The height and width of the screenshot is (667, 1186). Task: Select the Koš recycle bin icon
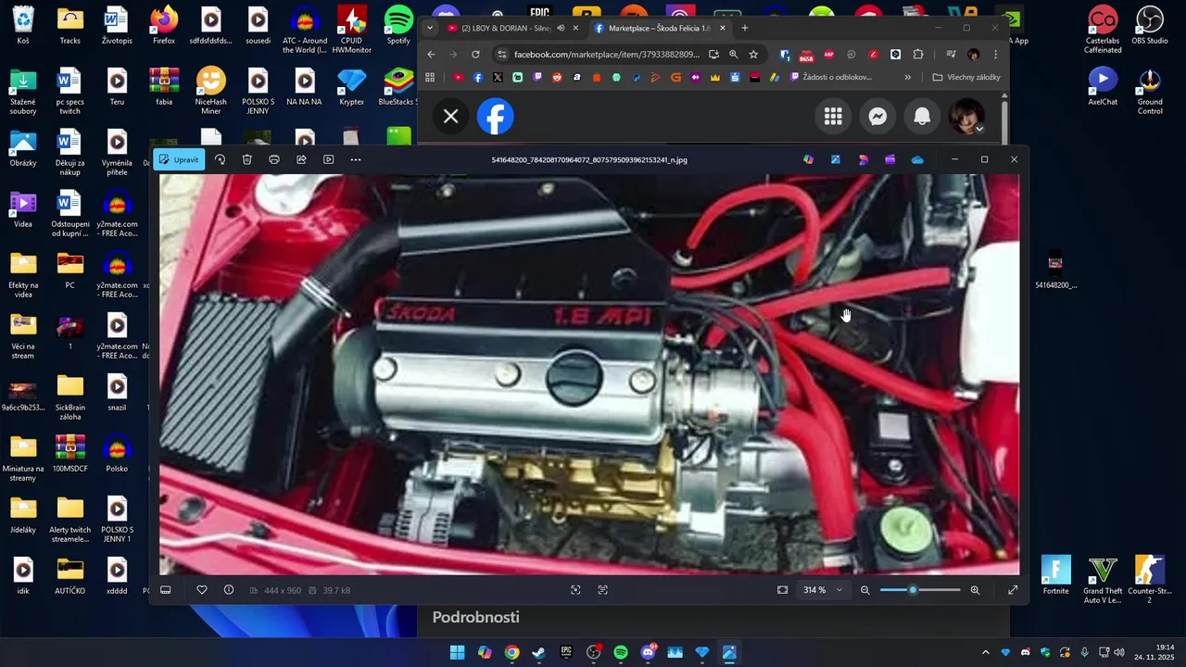pos(23,25)
